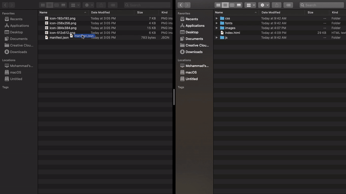Go forward in the right Finder window
Image resolution: width=346 pixels, height=194 pixels.
click(187, 5)
